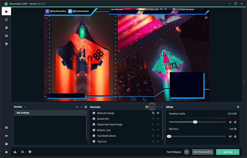Toggle visibility of Social Info source
247x158 pixels.
pos(158,119)
